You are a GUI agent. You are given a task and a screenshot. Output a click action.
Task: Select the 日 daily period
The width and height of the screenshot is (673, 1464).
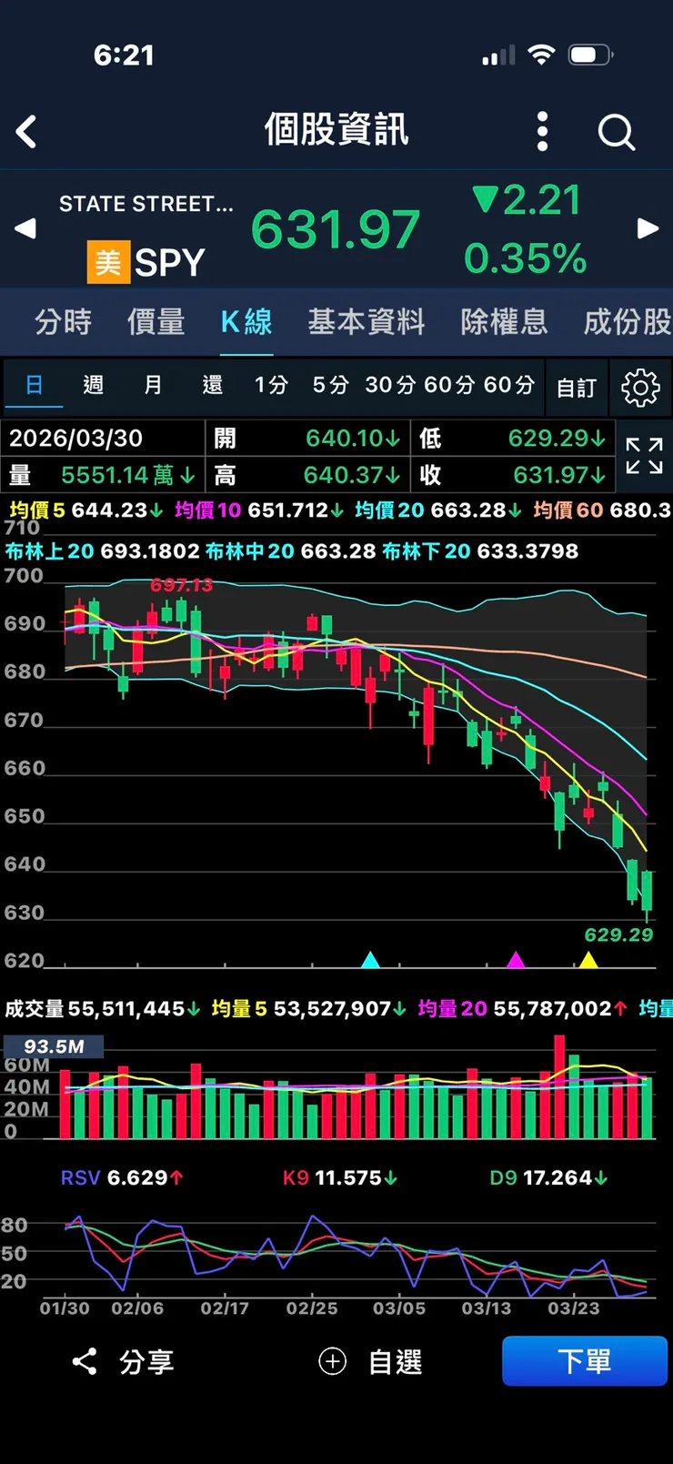(x=34, y=385)
